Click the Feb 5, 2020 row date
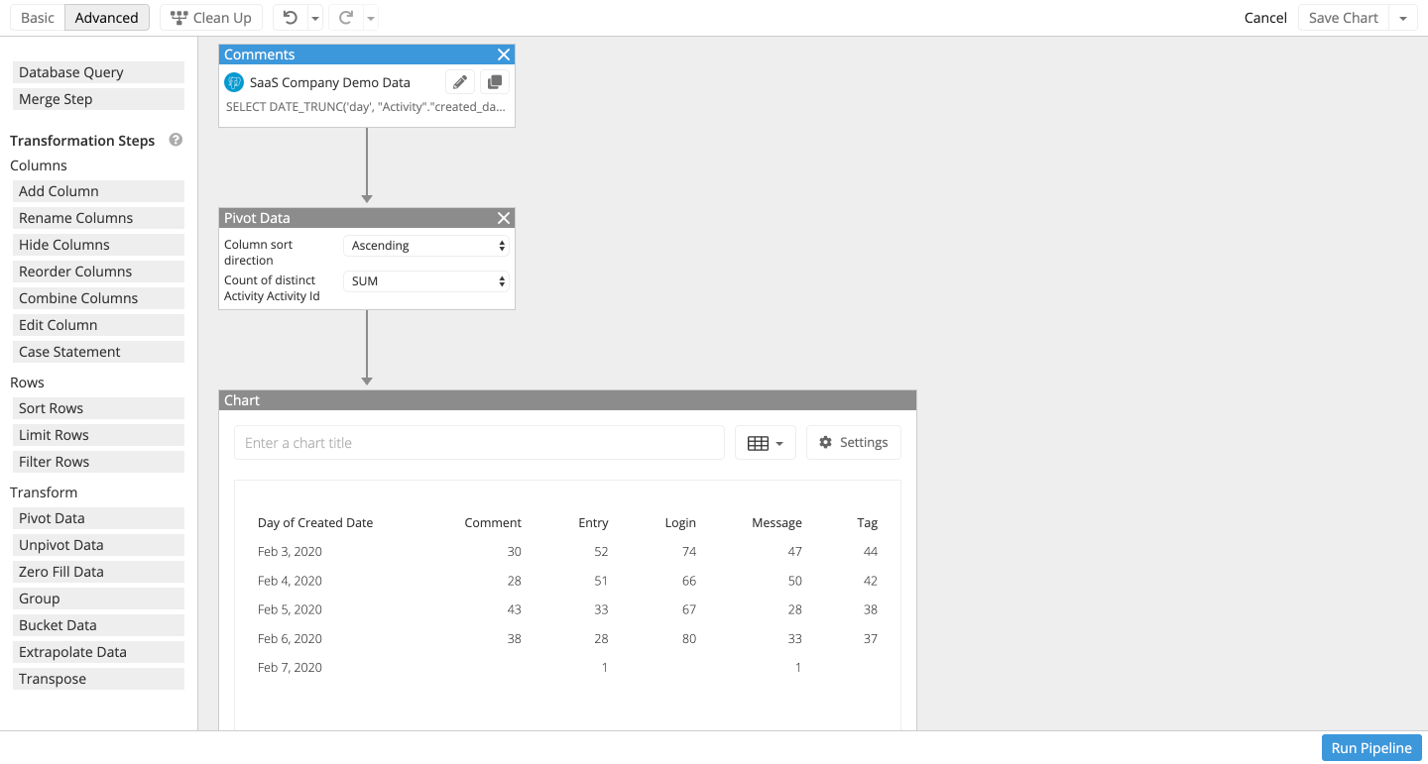Screen dimensions: 1428x764 290,609
